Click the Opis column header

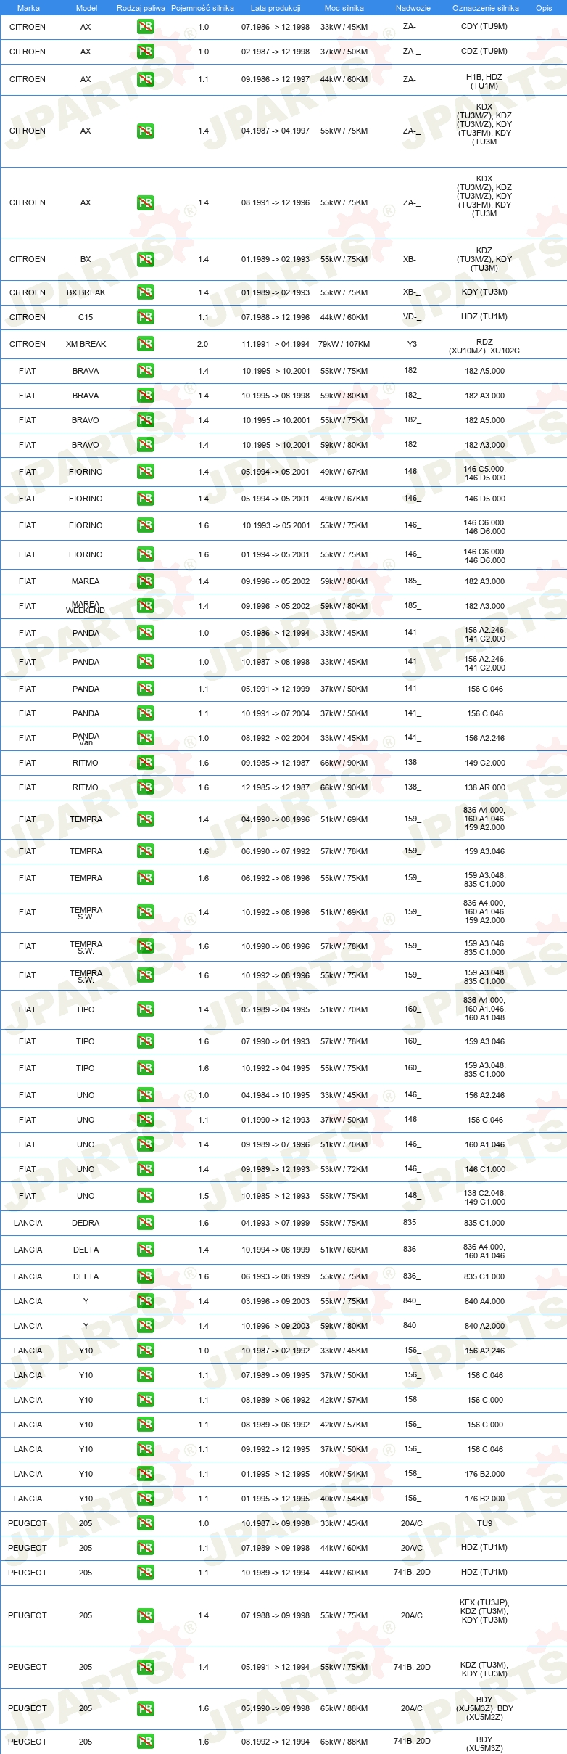point(544,8)
